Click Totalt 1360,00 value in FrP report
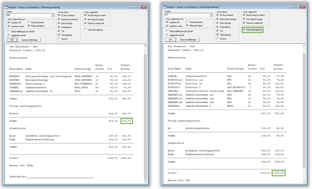This screenshot has width=312, height=189. [278, 173]
